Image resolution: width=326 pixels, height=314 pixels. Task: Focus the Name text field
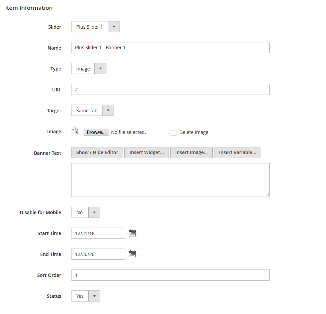coord(170,48)
